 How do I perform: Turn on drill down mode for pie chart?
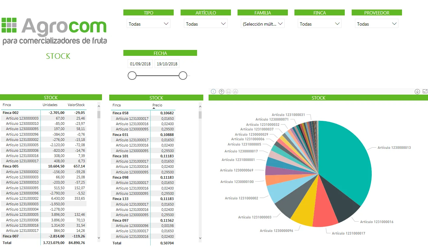click(417, 92)
